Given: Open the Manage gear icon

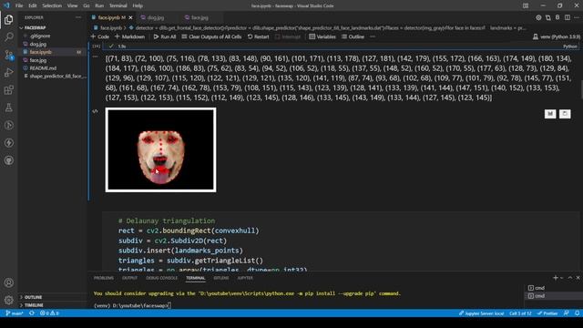Looking at the screenshot, I should coord(8,300).
